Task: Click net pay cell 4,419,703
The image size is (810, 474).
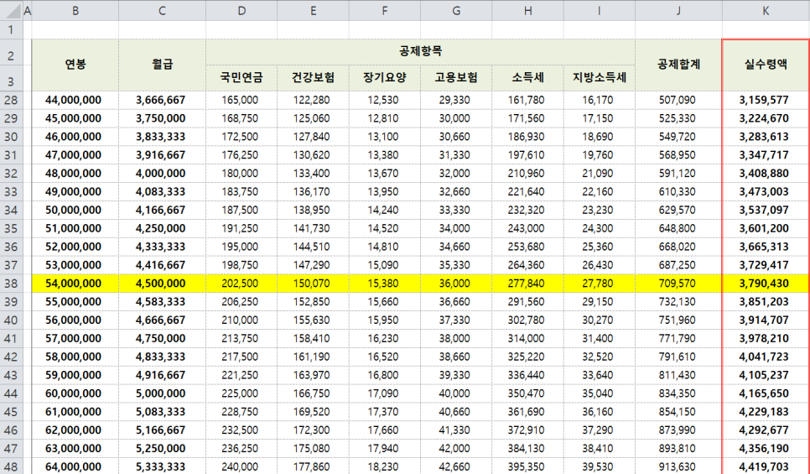Action: (x=766, y=466)
